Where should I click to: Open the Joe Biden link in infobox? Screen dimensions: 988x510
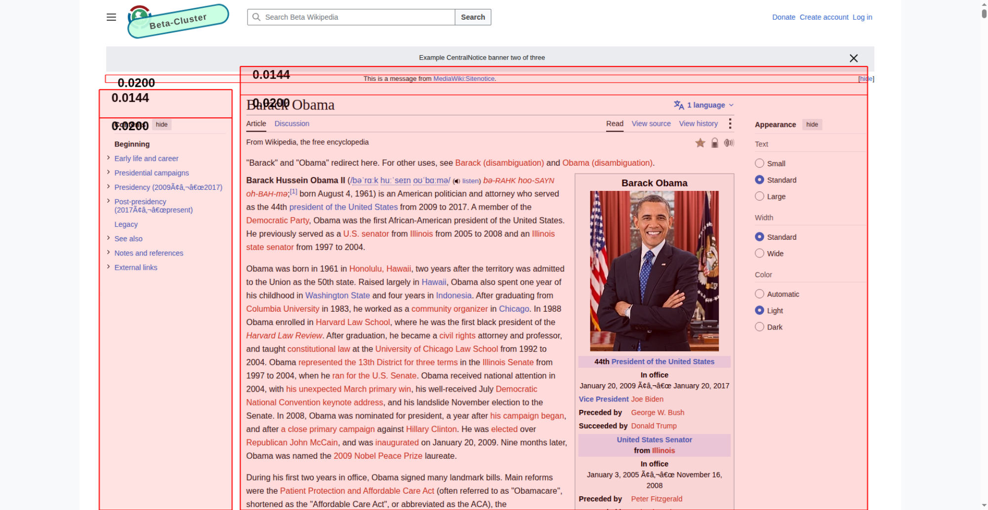tap(647, 399)
